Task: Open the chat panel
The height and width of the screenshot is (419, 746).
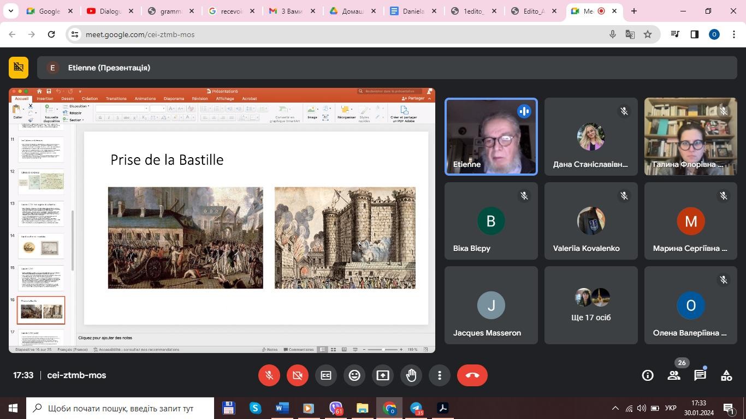Action: coord(700,375)
